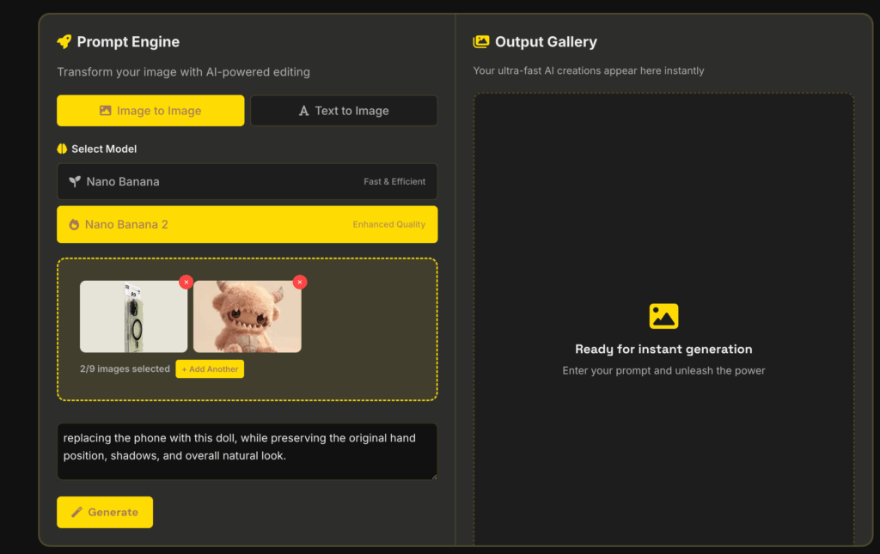Click the rocket icon beside Prompt Engine
880x554 pixels.
pos(64,42)
